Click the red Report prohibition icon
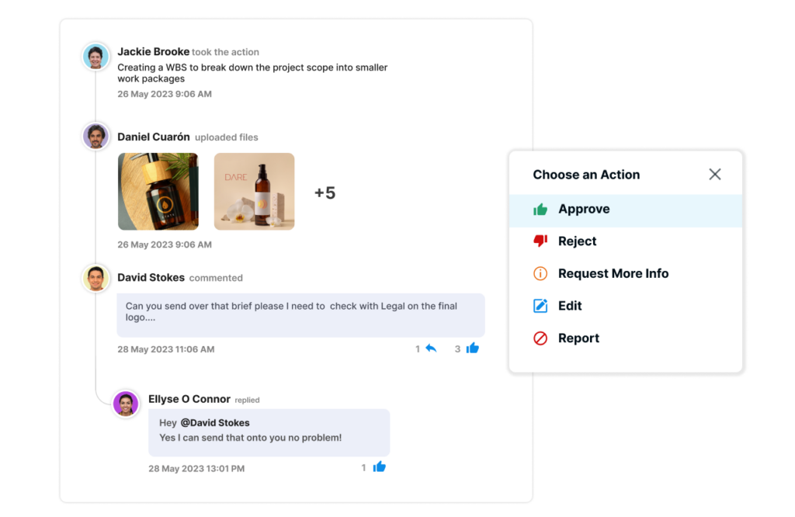The image size is (795, 517). pyautogui.click(x=540, y=338)
